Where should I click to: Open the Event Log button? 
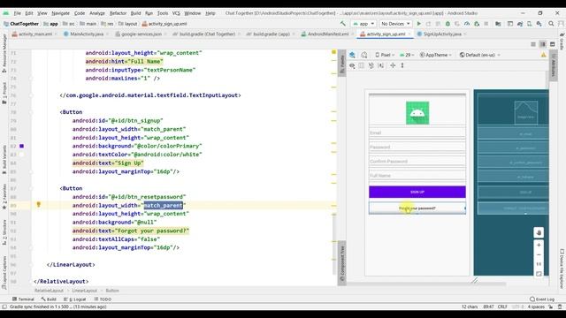[542, 299]
